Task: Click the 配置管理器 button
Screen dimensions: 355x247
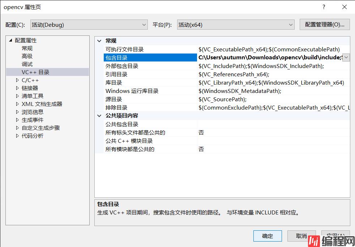Action: [324, 25]
